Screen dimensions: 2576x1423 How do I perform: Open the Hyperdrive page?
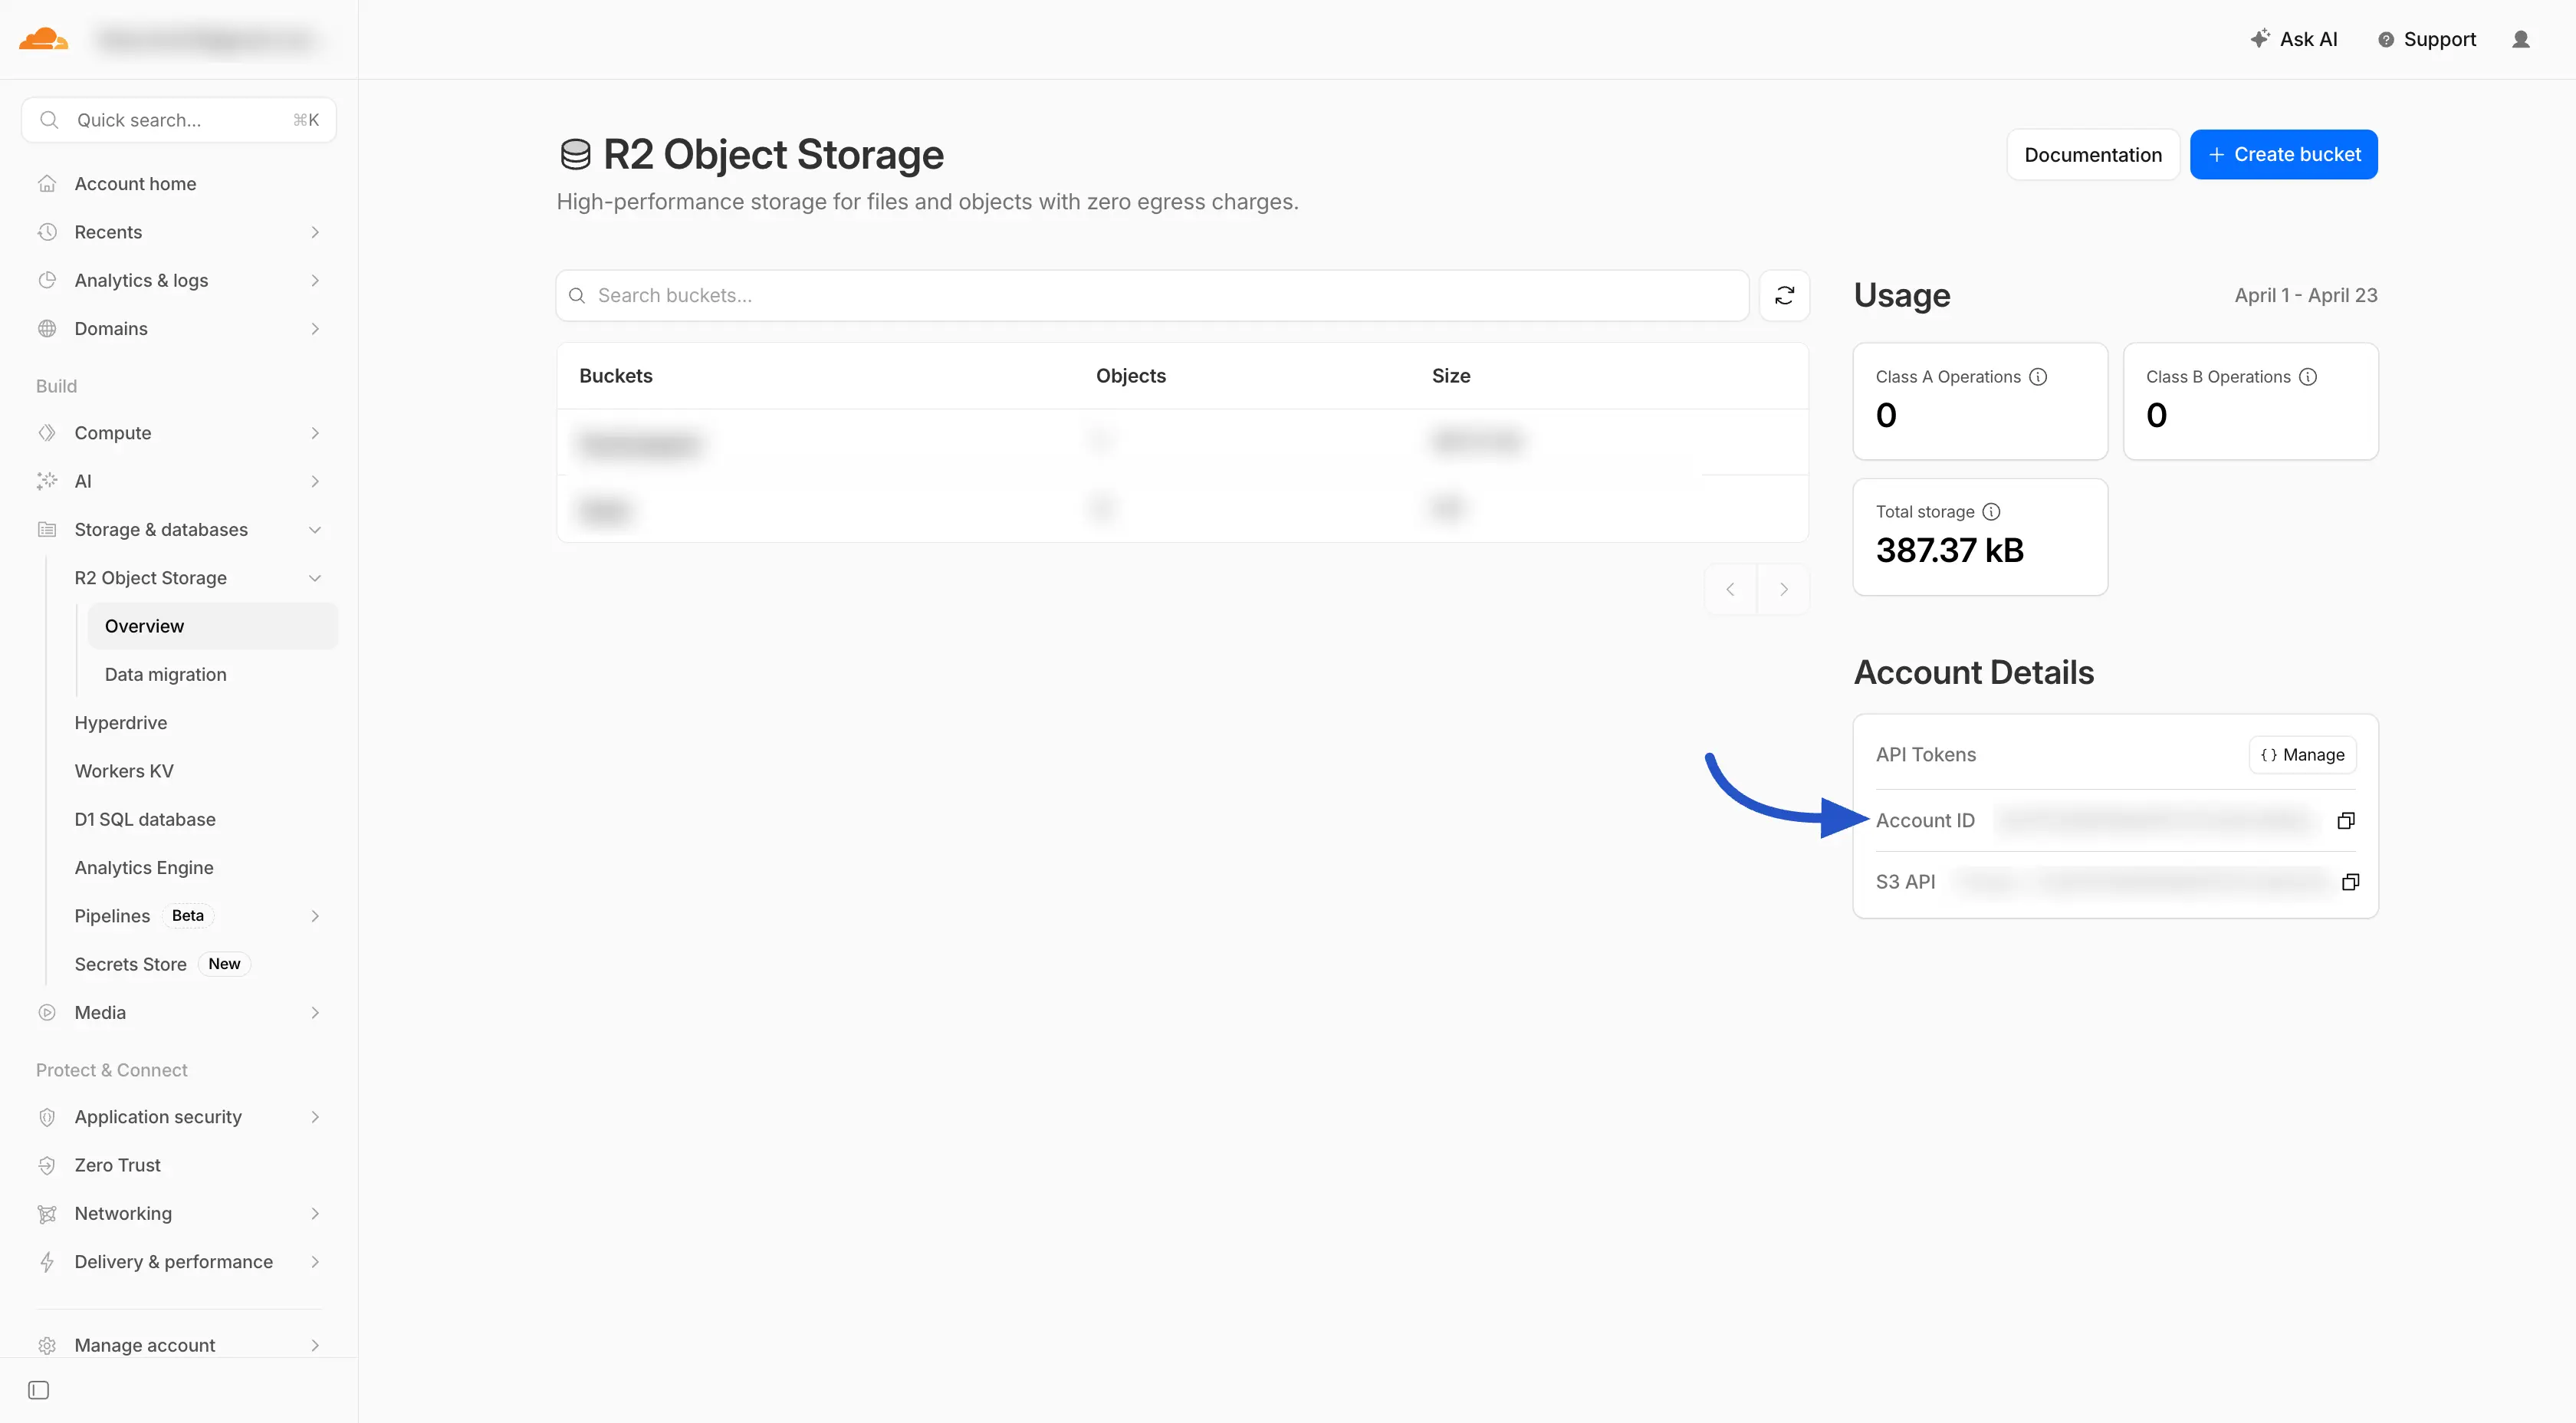121,722
